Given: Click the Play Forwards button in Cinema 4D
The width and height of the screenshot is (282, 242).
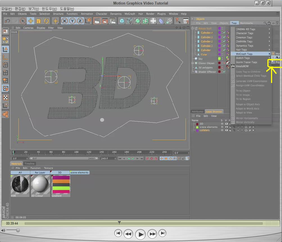Looking at the screenshot, I should (133, 159).
